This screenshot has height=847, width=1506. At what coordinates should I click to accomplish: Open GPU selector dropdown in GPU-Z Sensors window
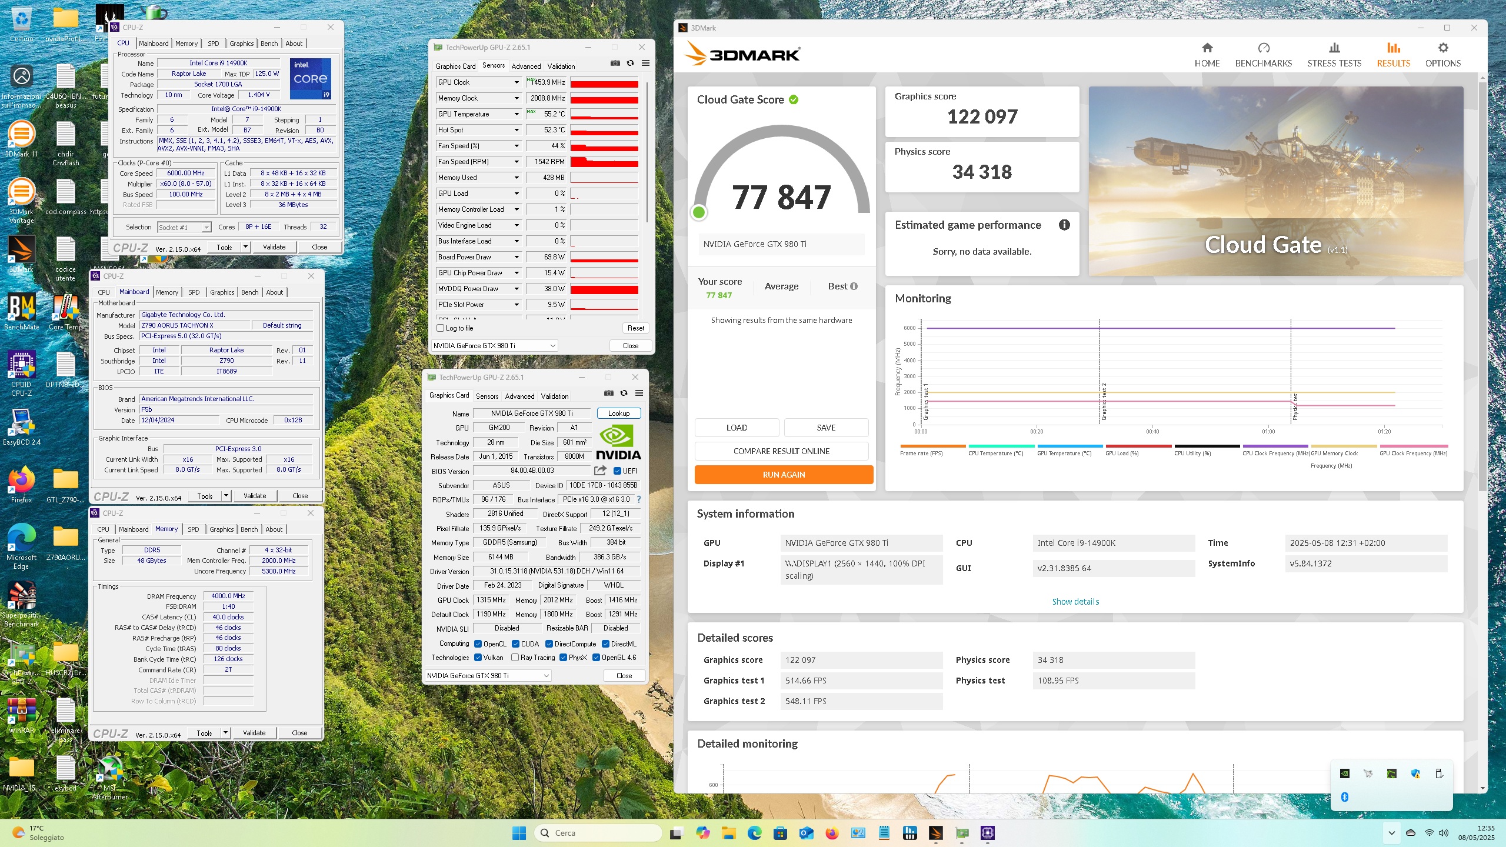coord(494,346)
